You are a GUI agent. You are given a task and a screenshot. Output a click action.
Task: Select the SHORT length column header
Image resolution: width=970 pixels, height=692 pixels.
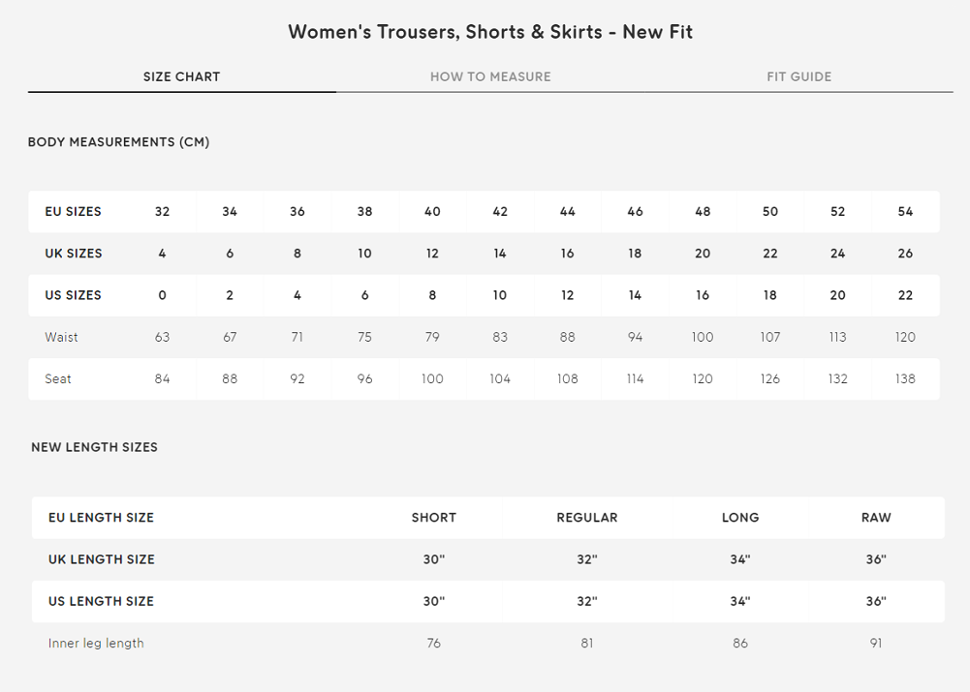[433, 518]
